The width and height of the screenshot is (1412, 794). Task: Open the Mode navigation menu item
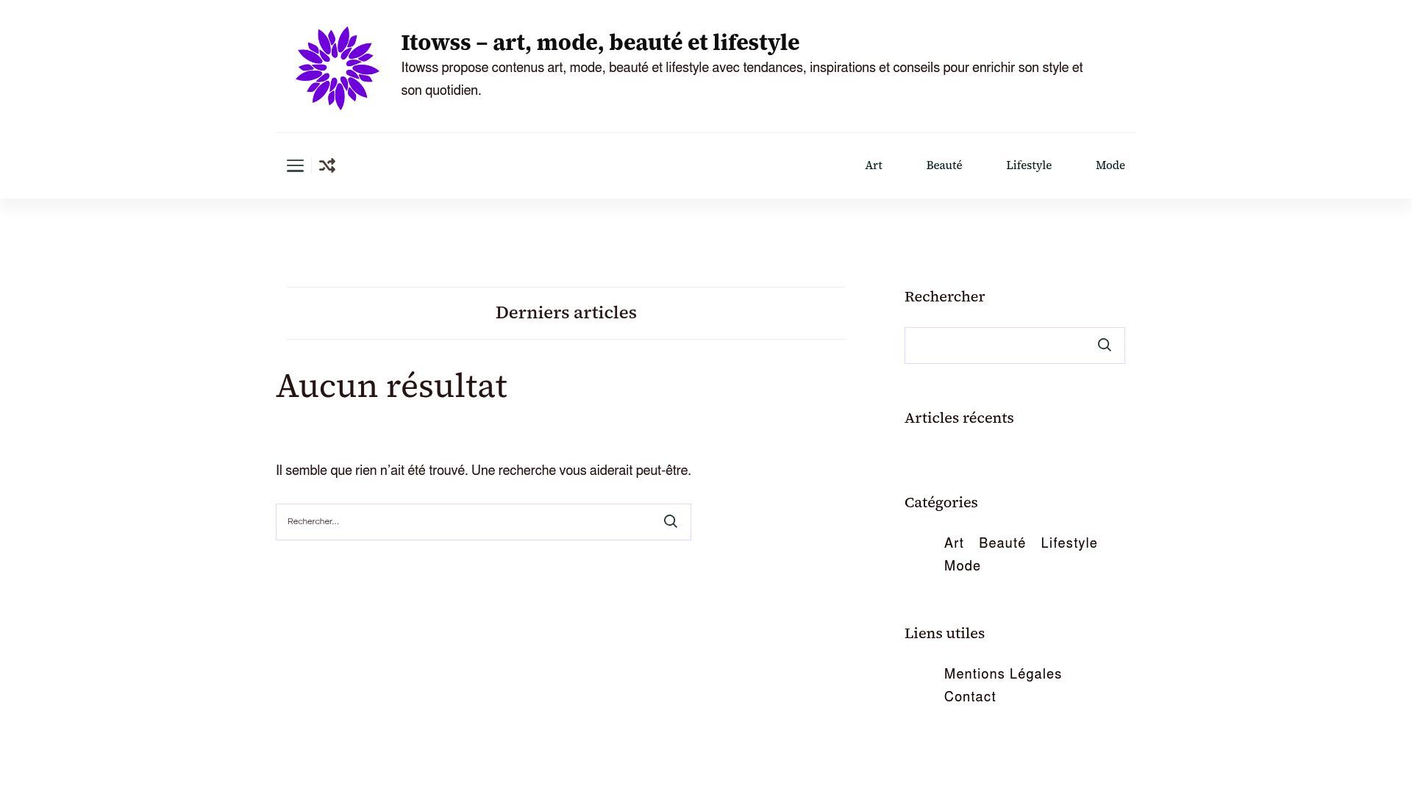click(x=1110, y=165)
